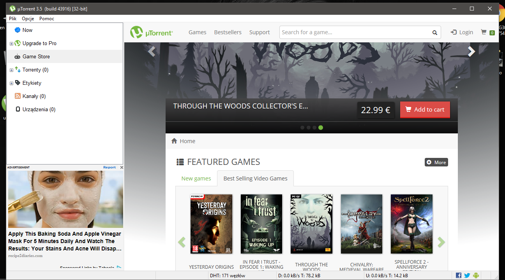Image resolution: width=505 pixels, height=280 pixels.
Task: Expand the Etykiety tree node
Action: [x=11, y=83]
